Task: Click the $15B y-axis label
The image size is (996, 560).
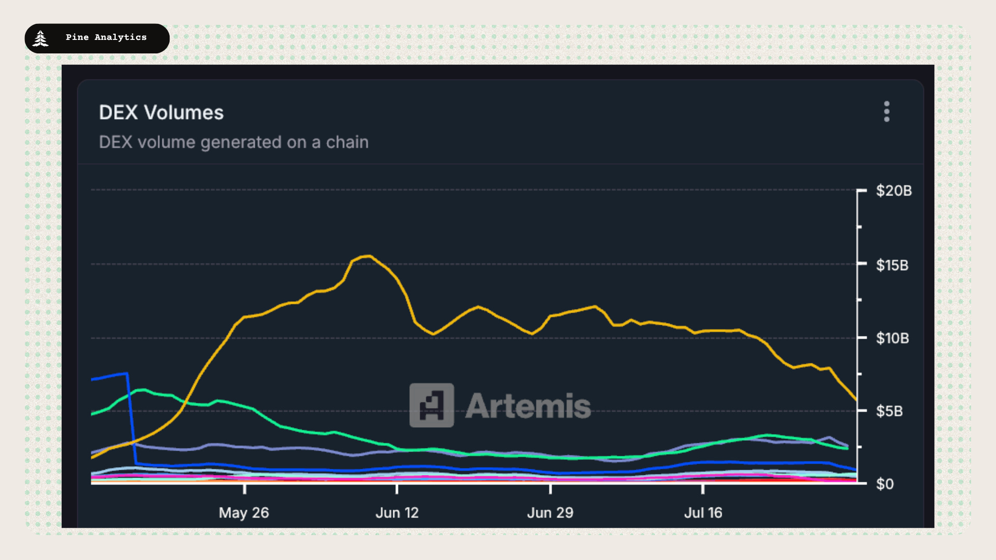Action: 892,265
